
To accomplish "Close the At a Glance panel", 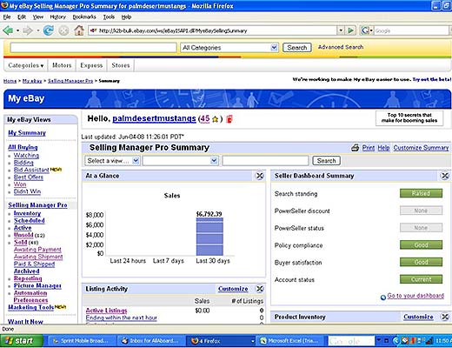I will click(x=260, y=176).
